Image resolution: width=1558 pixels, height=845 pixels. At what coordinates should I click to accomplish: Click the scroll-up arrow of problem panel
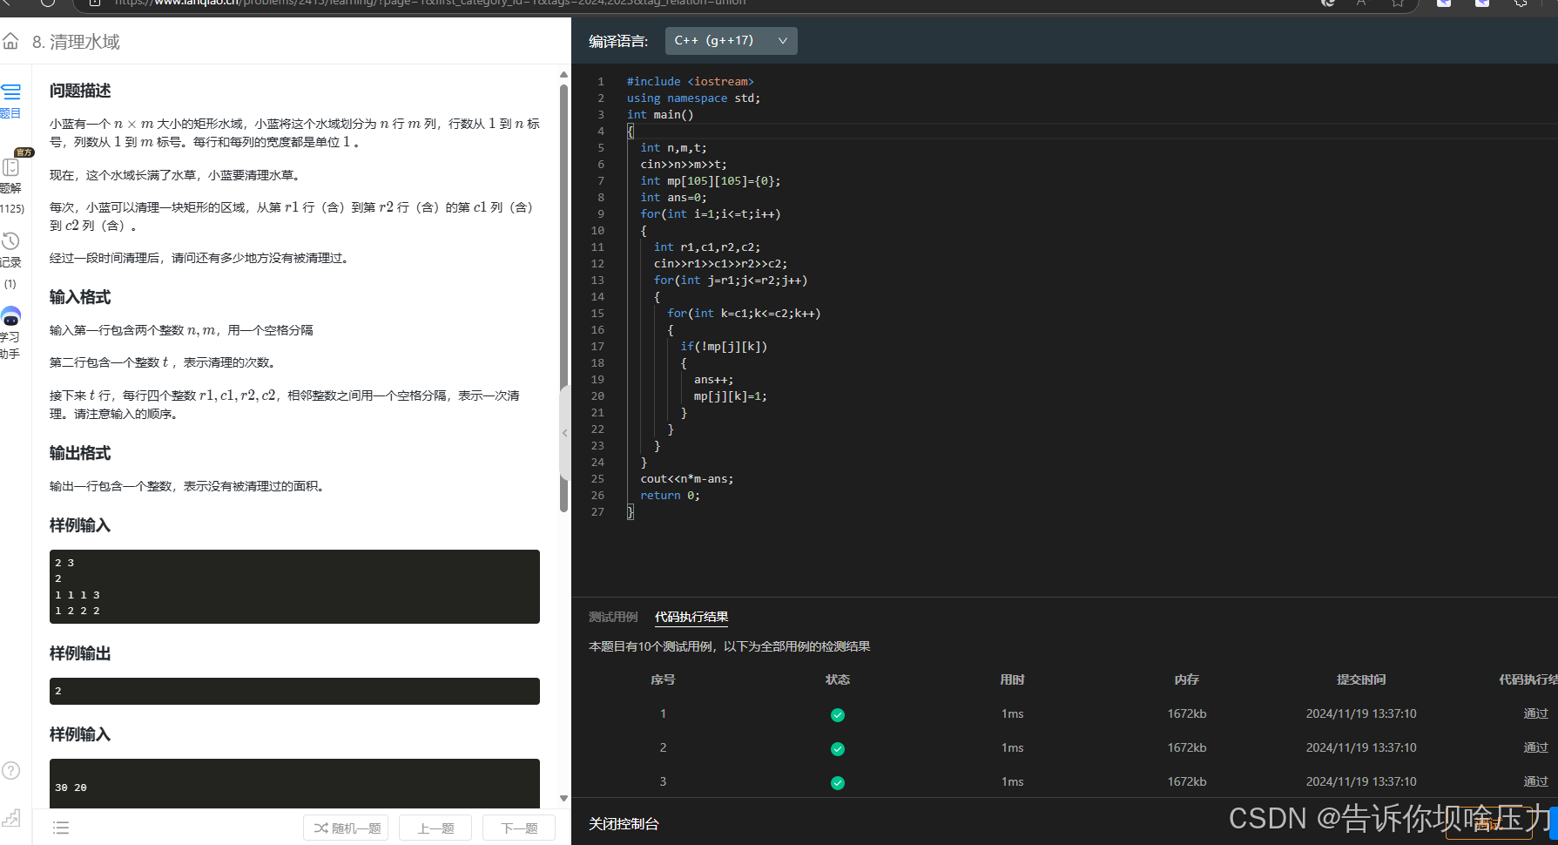tap(563, 75)
